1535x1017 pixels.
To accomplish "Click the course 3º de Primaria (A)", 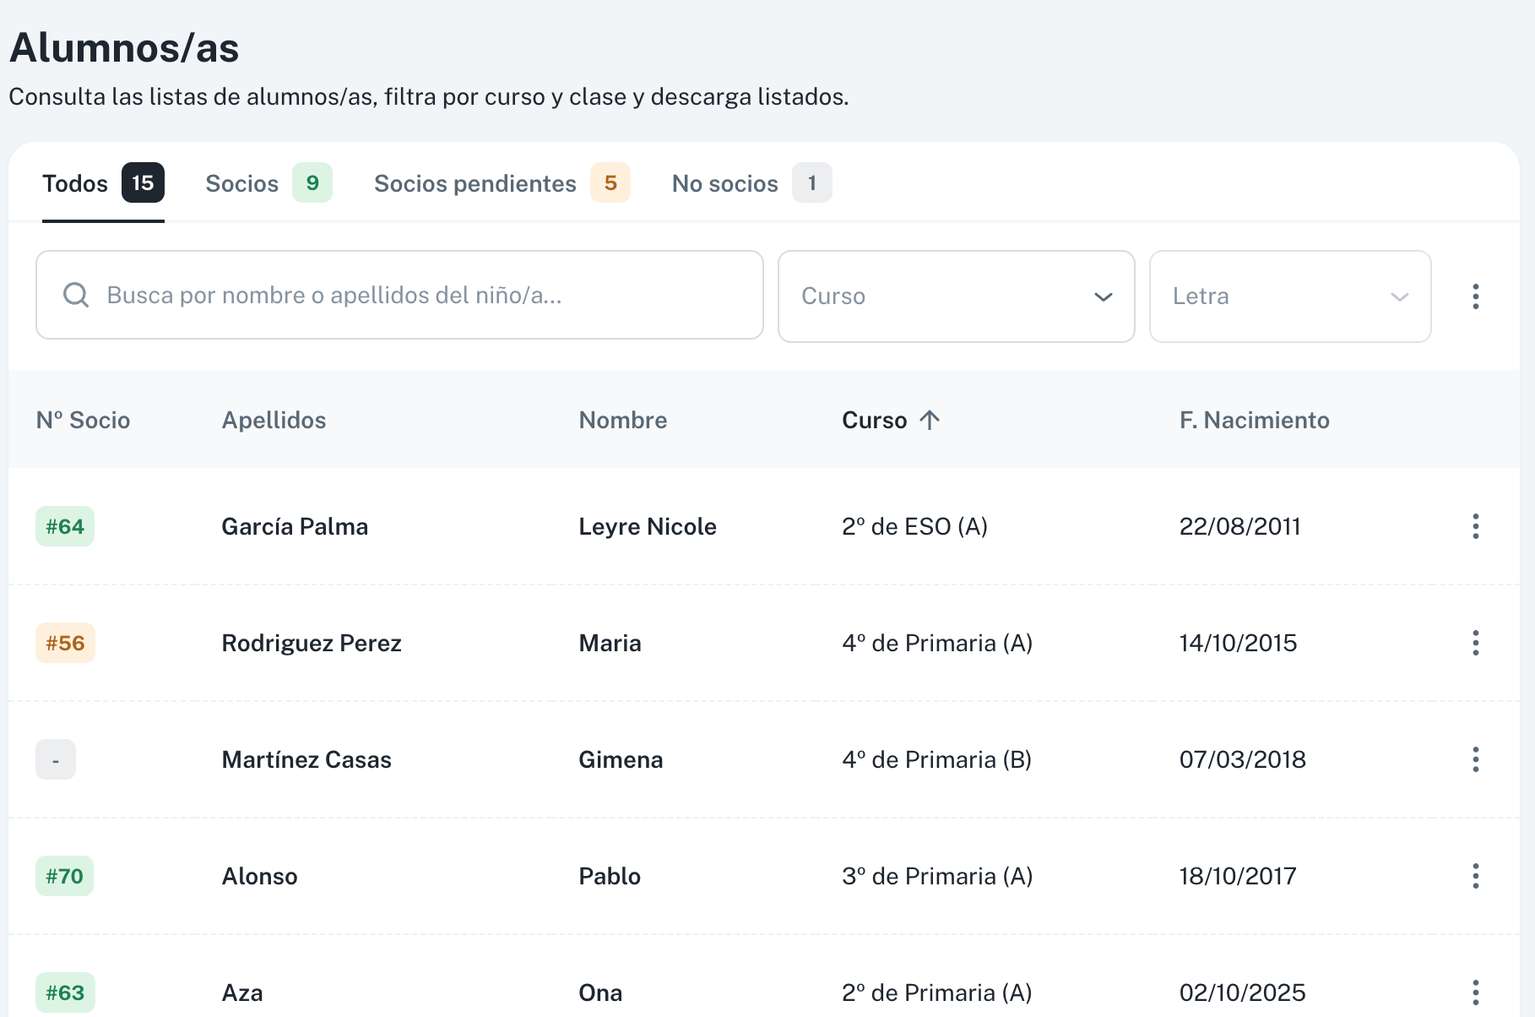I will pyautogui.click(x=937, y=876).
